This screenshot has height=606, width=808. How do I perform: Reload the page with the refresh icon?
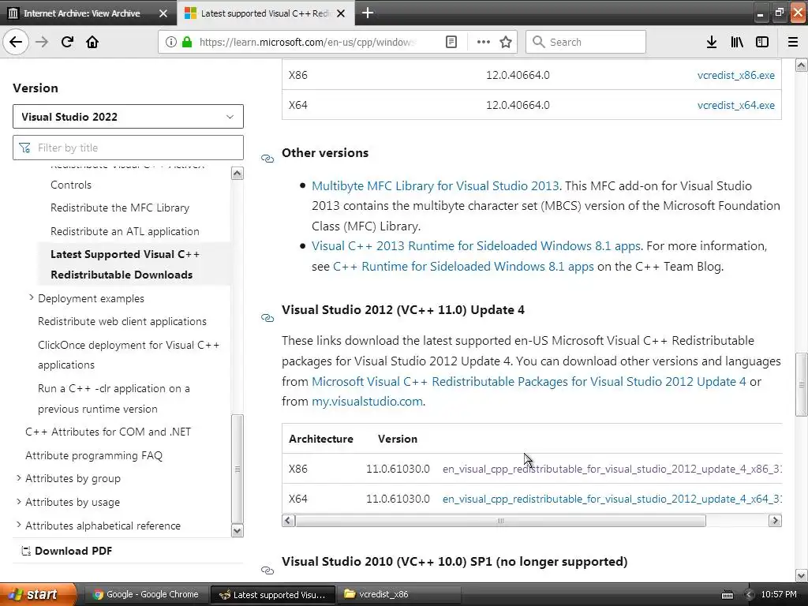click(67, 42)
